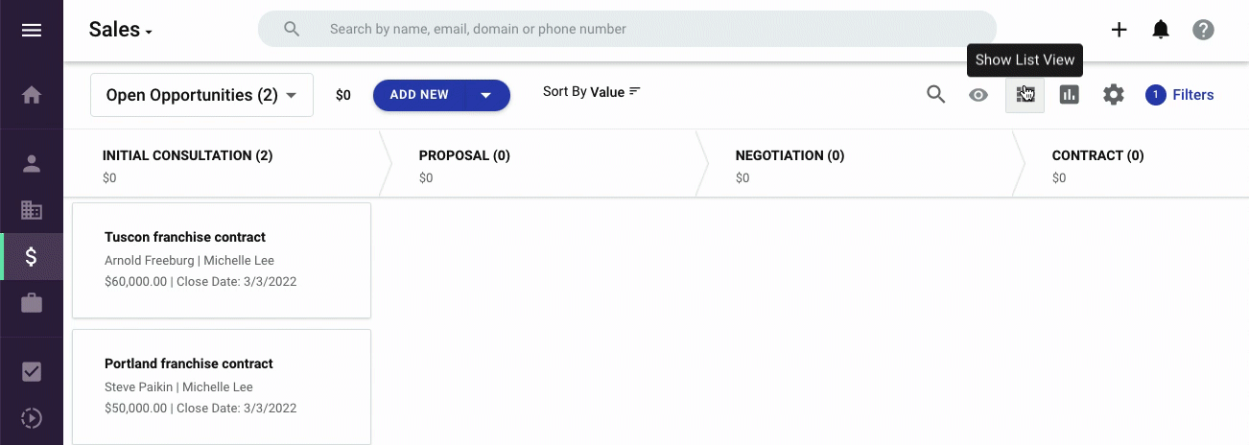Expand the Add New arrow dropdown
The image size is (1249, 445).
pos(485,95)
